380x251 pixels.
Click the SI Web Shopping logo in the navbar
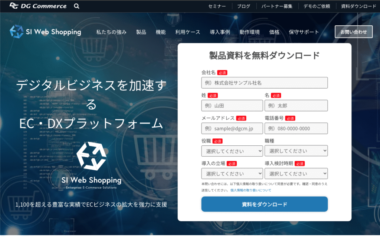(45, 32)
